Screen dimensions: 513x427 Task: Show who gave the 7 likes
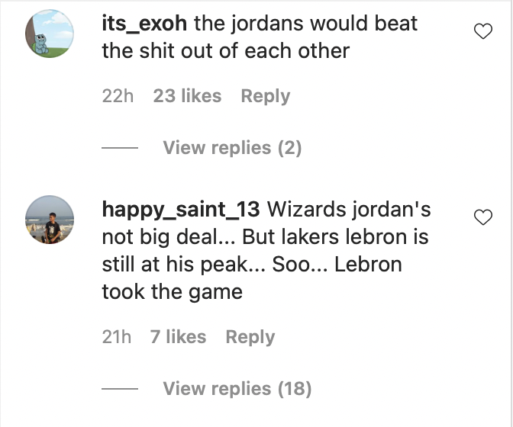[178, 337]
